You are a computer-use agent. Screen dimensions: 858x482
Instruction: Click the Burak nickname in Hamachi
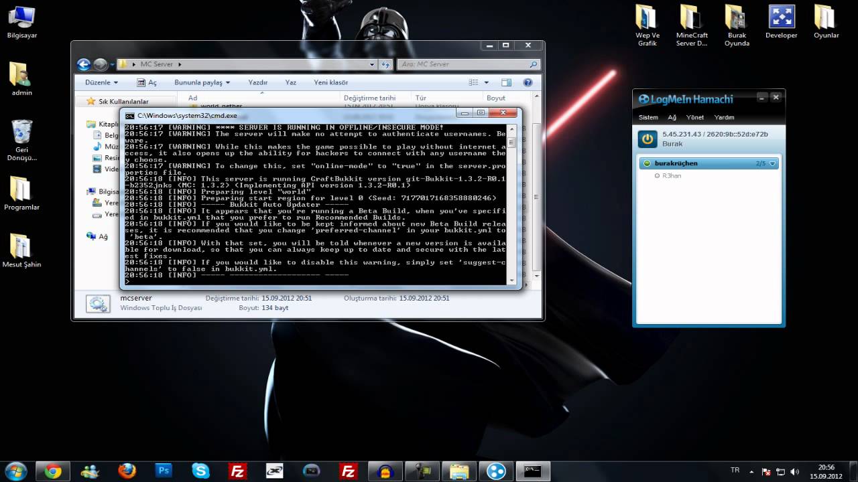click(x=672, y=144)
